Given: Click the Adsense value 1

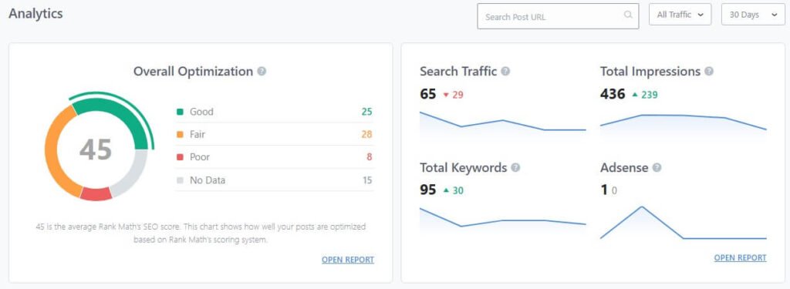Looking at the screenshot, I should tap(603, 190).
